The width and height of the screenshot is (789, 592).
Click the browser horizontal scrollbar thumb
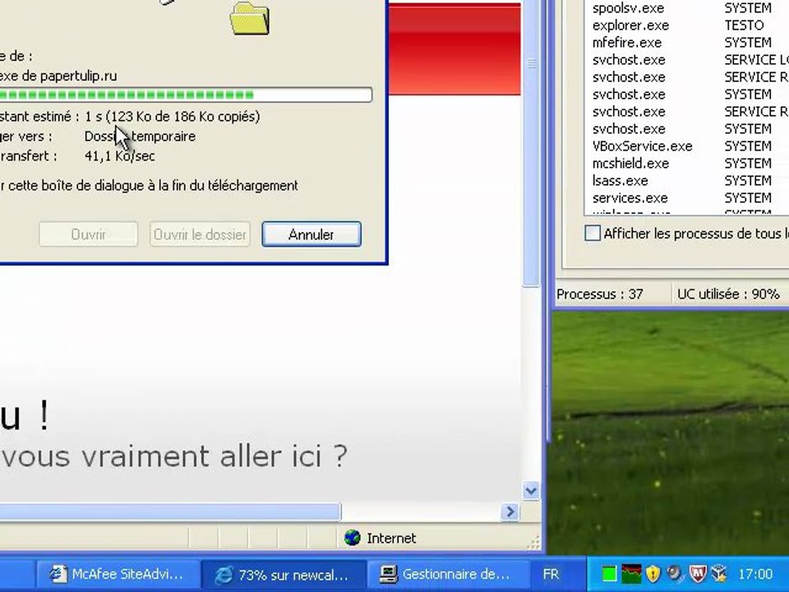(170, 511)
